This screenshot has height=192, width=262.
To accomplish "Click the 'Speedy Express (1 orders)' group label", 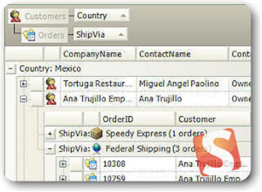I will (x=156, y=134).
